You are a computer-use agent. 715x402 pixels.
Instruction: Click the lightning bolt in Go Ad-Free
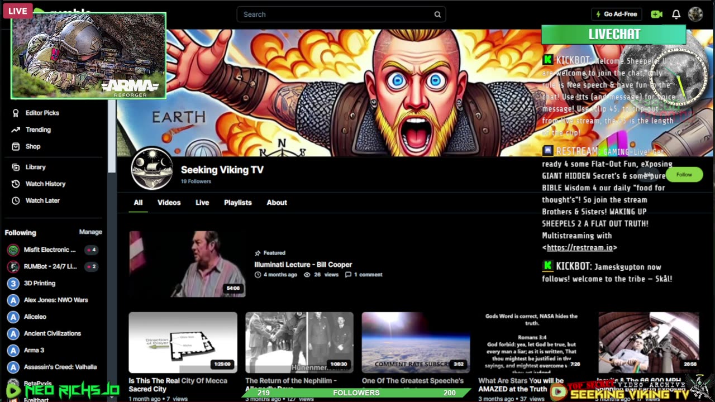coord(599,15)
